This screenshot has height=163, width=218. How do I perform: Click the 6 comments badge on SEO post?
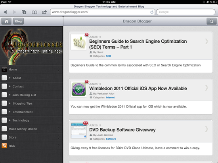pyautogui.click(x=87, y=34)
